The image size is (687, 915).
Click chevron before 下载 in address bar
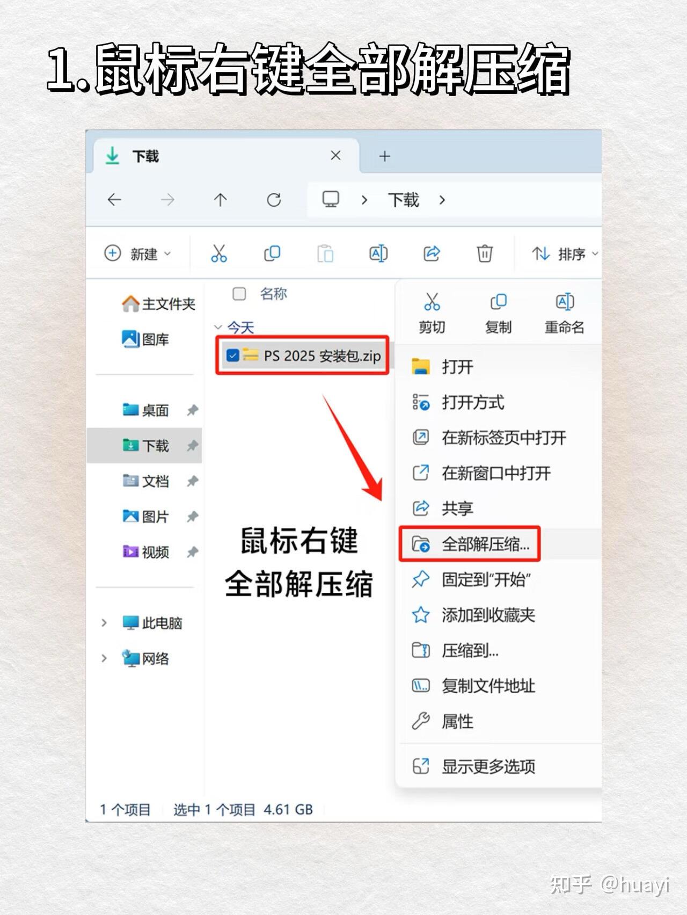364,200
